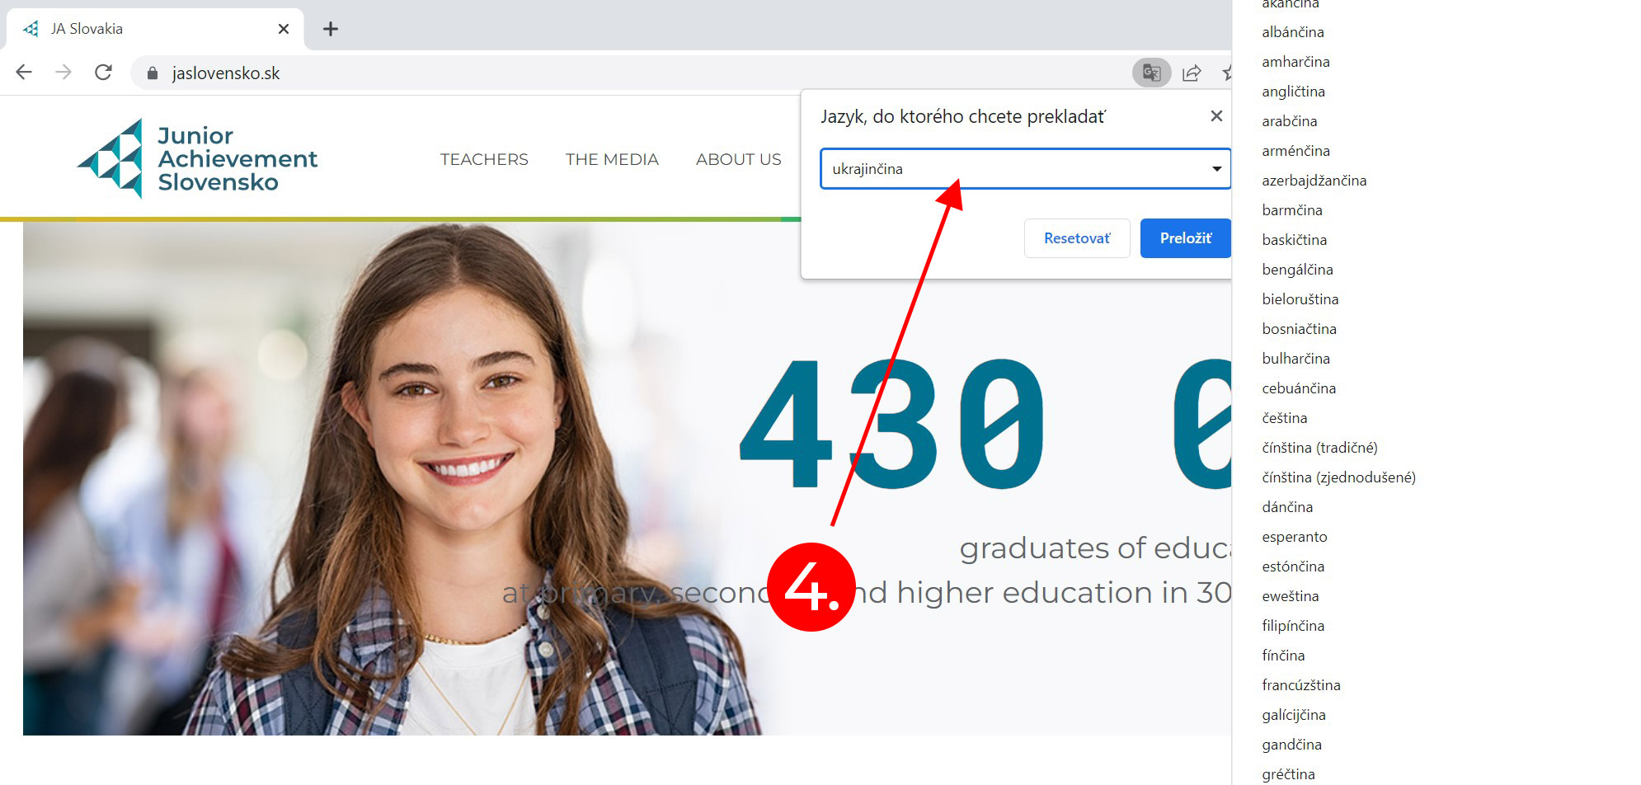This screenshot has height=785, width=1641.
Task: Click the browser forward arrow
Action: pyautogui.click(x=63, y=72)
